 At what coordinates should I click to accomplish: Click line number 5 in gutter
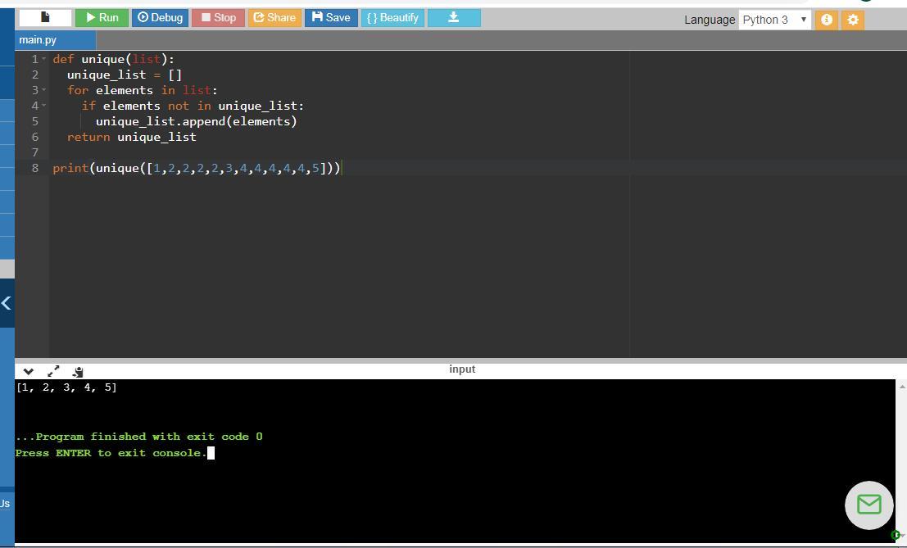(x=34, y=121)
